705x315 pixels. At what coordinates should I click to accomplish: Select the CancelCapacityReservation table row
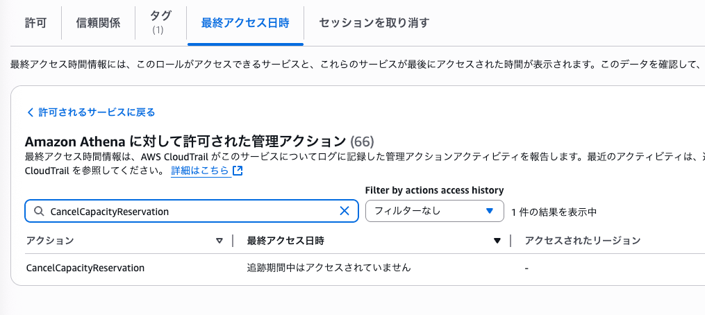click(358, 268)
